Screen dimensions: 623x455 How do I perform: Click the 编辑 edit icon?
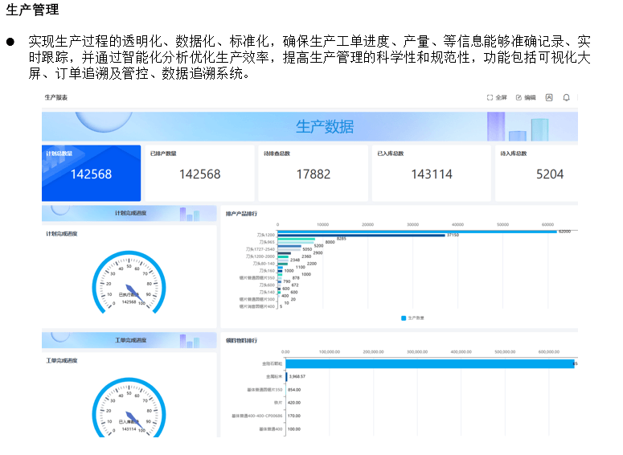pyautogui.click(x=518, y=97)
